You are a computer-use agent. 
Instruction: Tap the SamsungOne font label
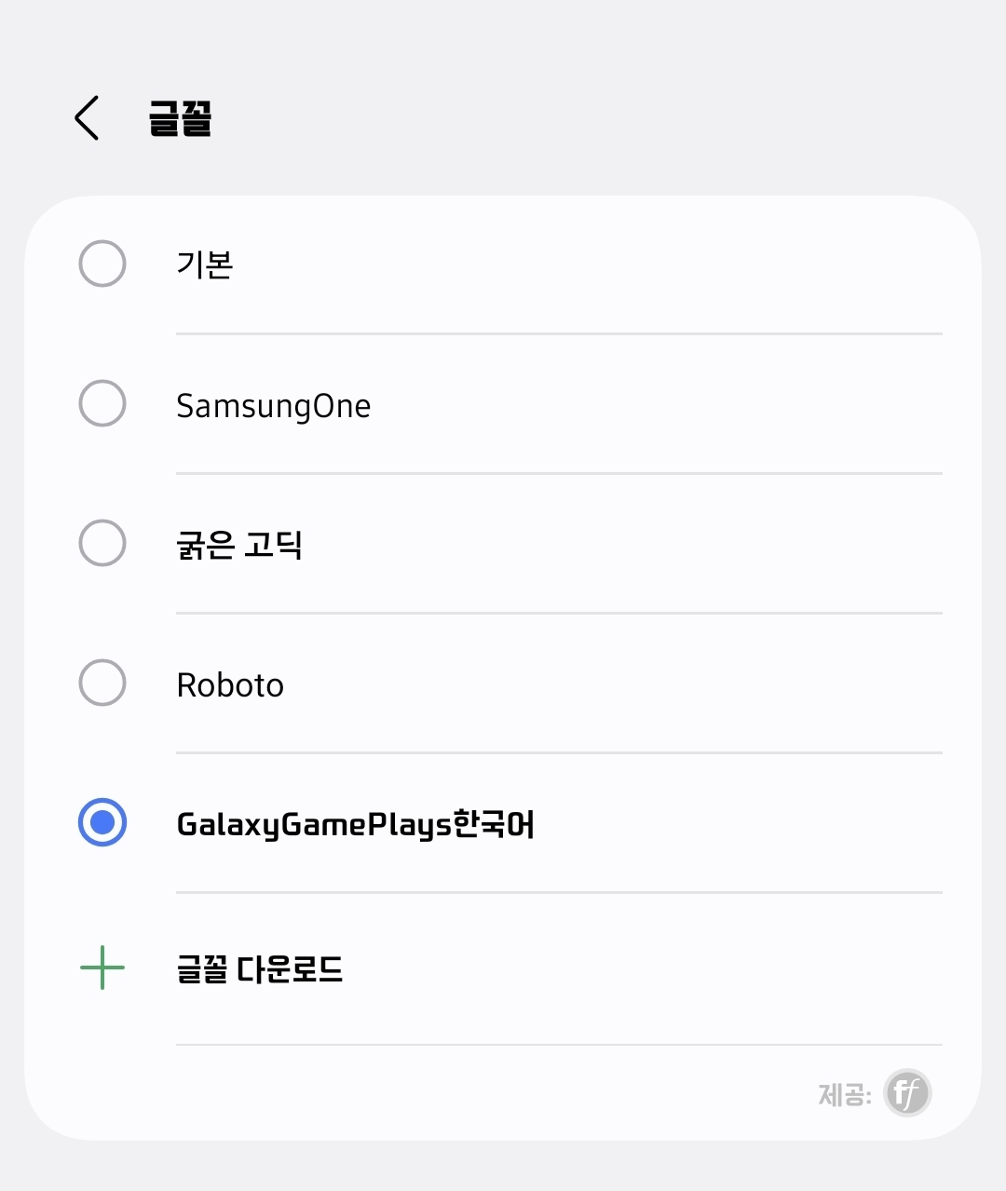pyautogui.click(x=274, y=406)
